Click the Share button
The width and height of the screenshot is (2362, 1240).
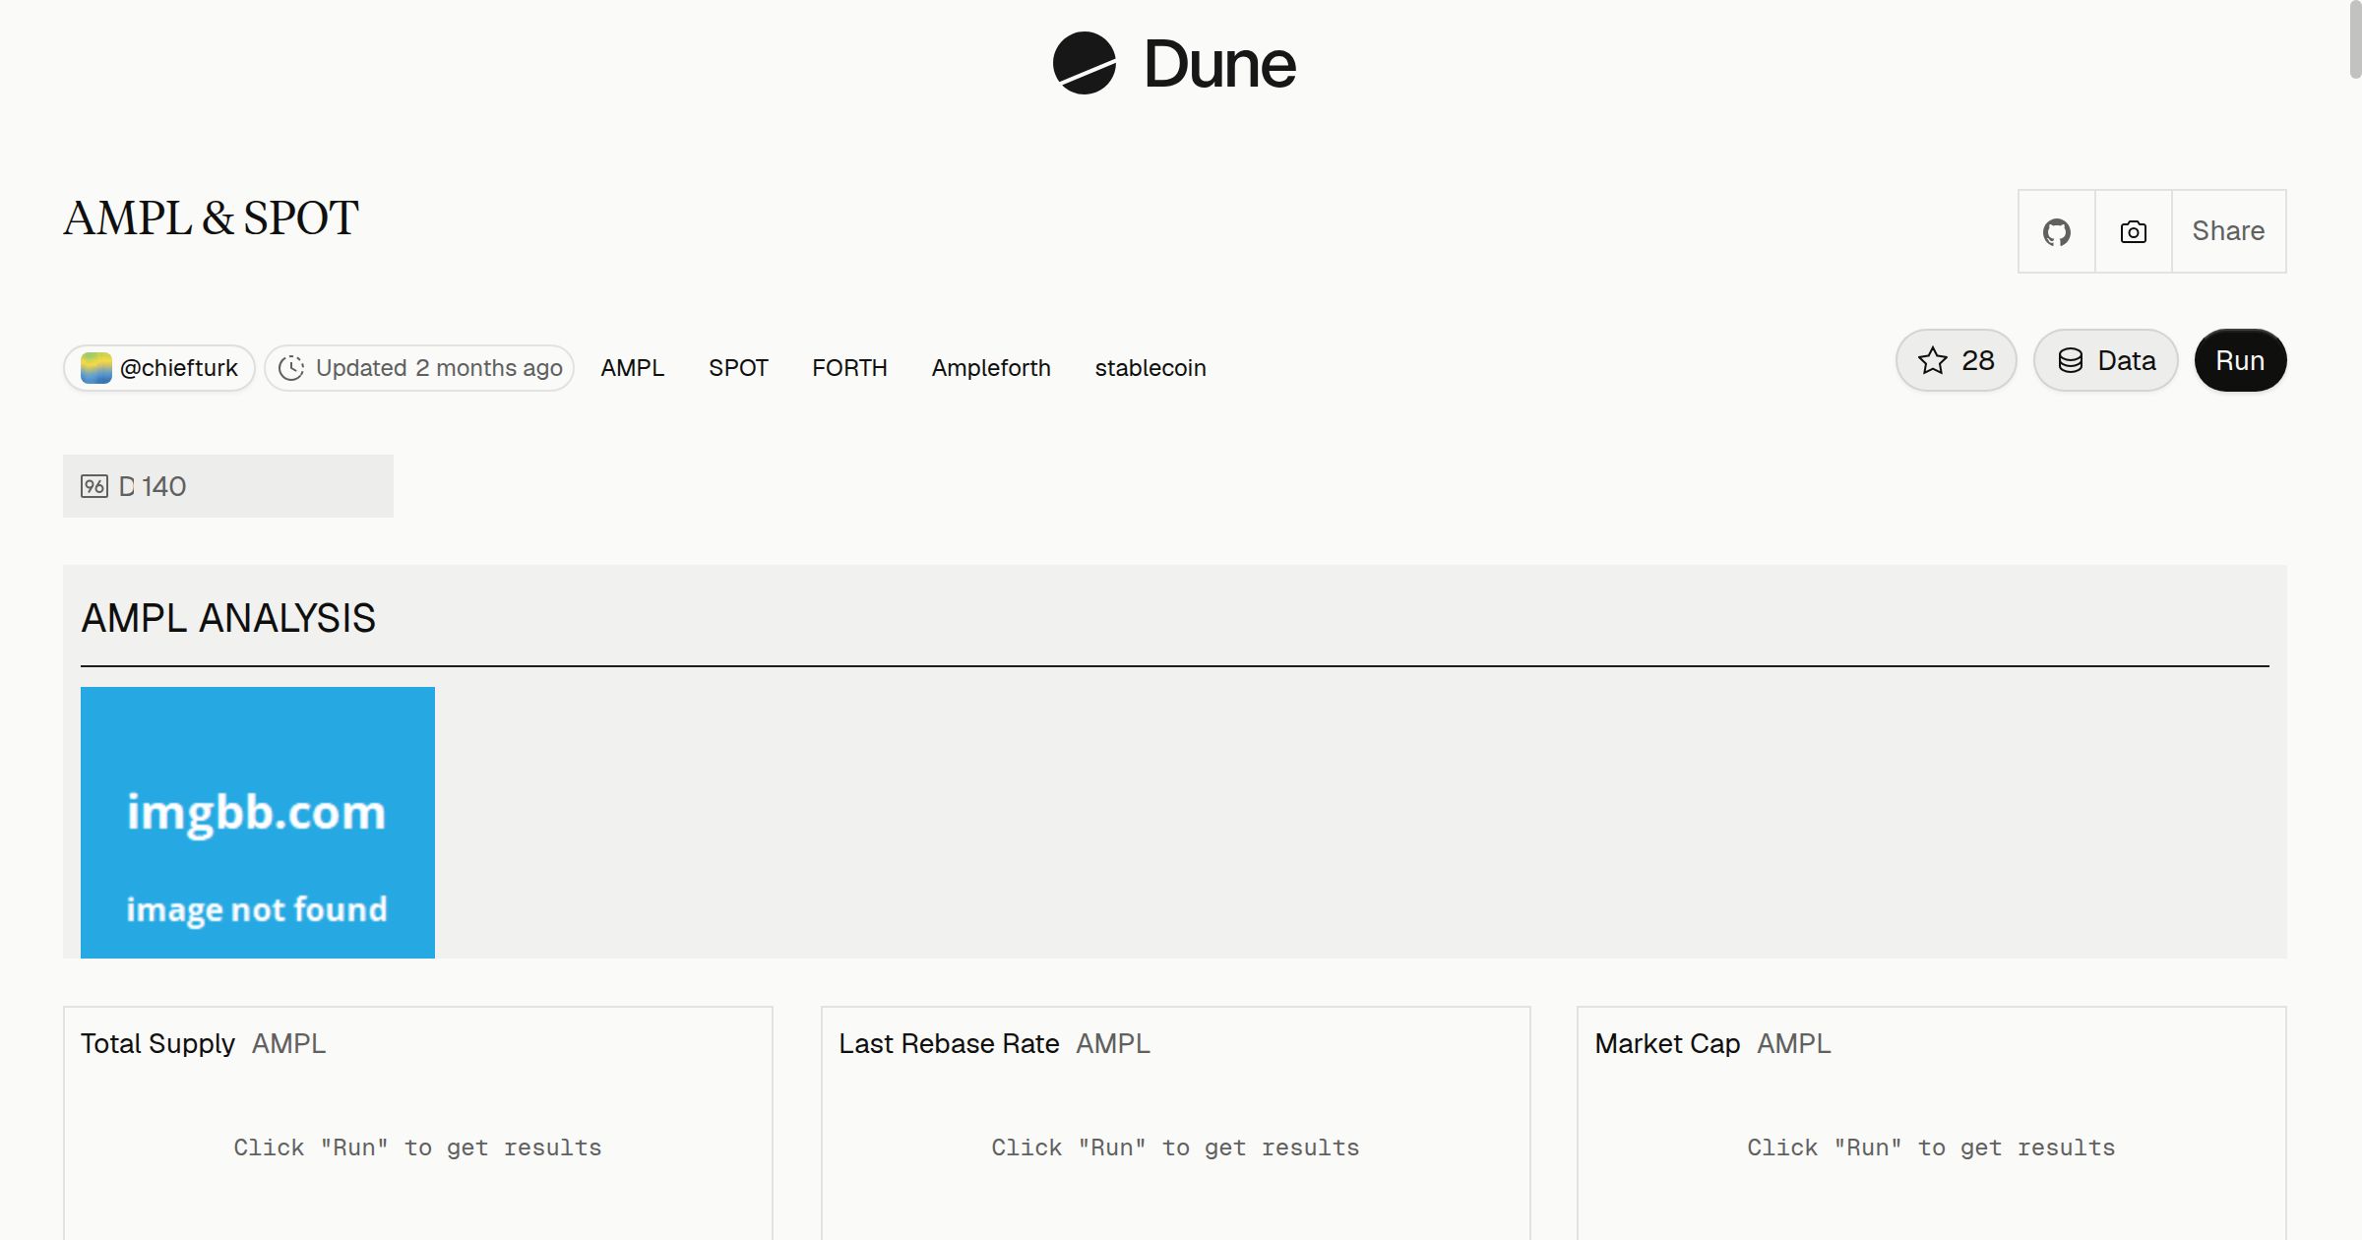click(x=2228, y=231)
